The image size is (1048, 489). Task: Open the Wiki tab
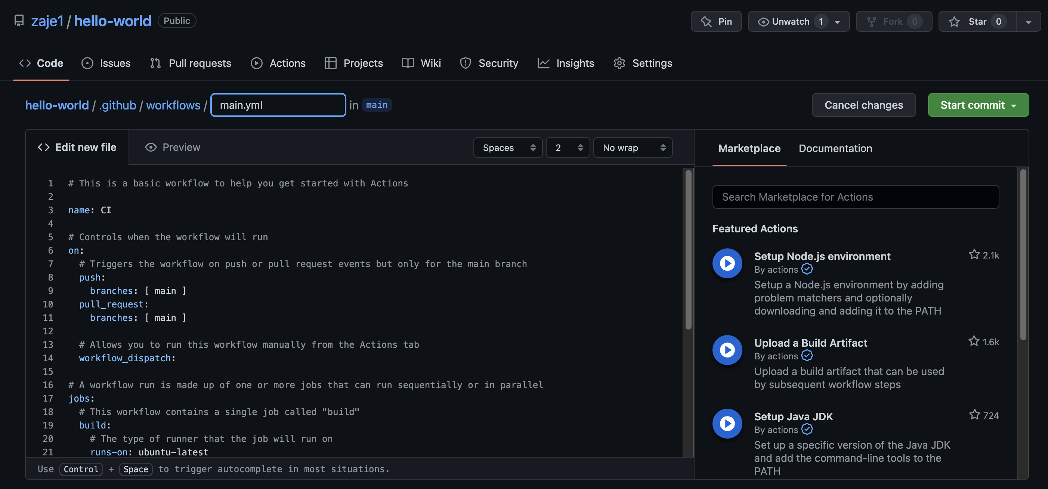tap(421, 63)
